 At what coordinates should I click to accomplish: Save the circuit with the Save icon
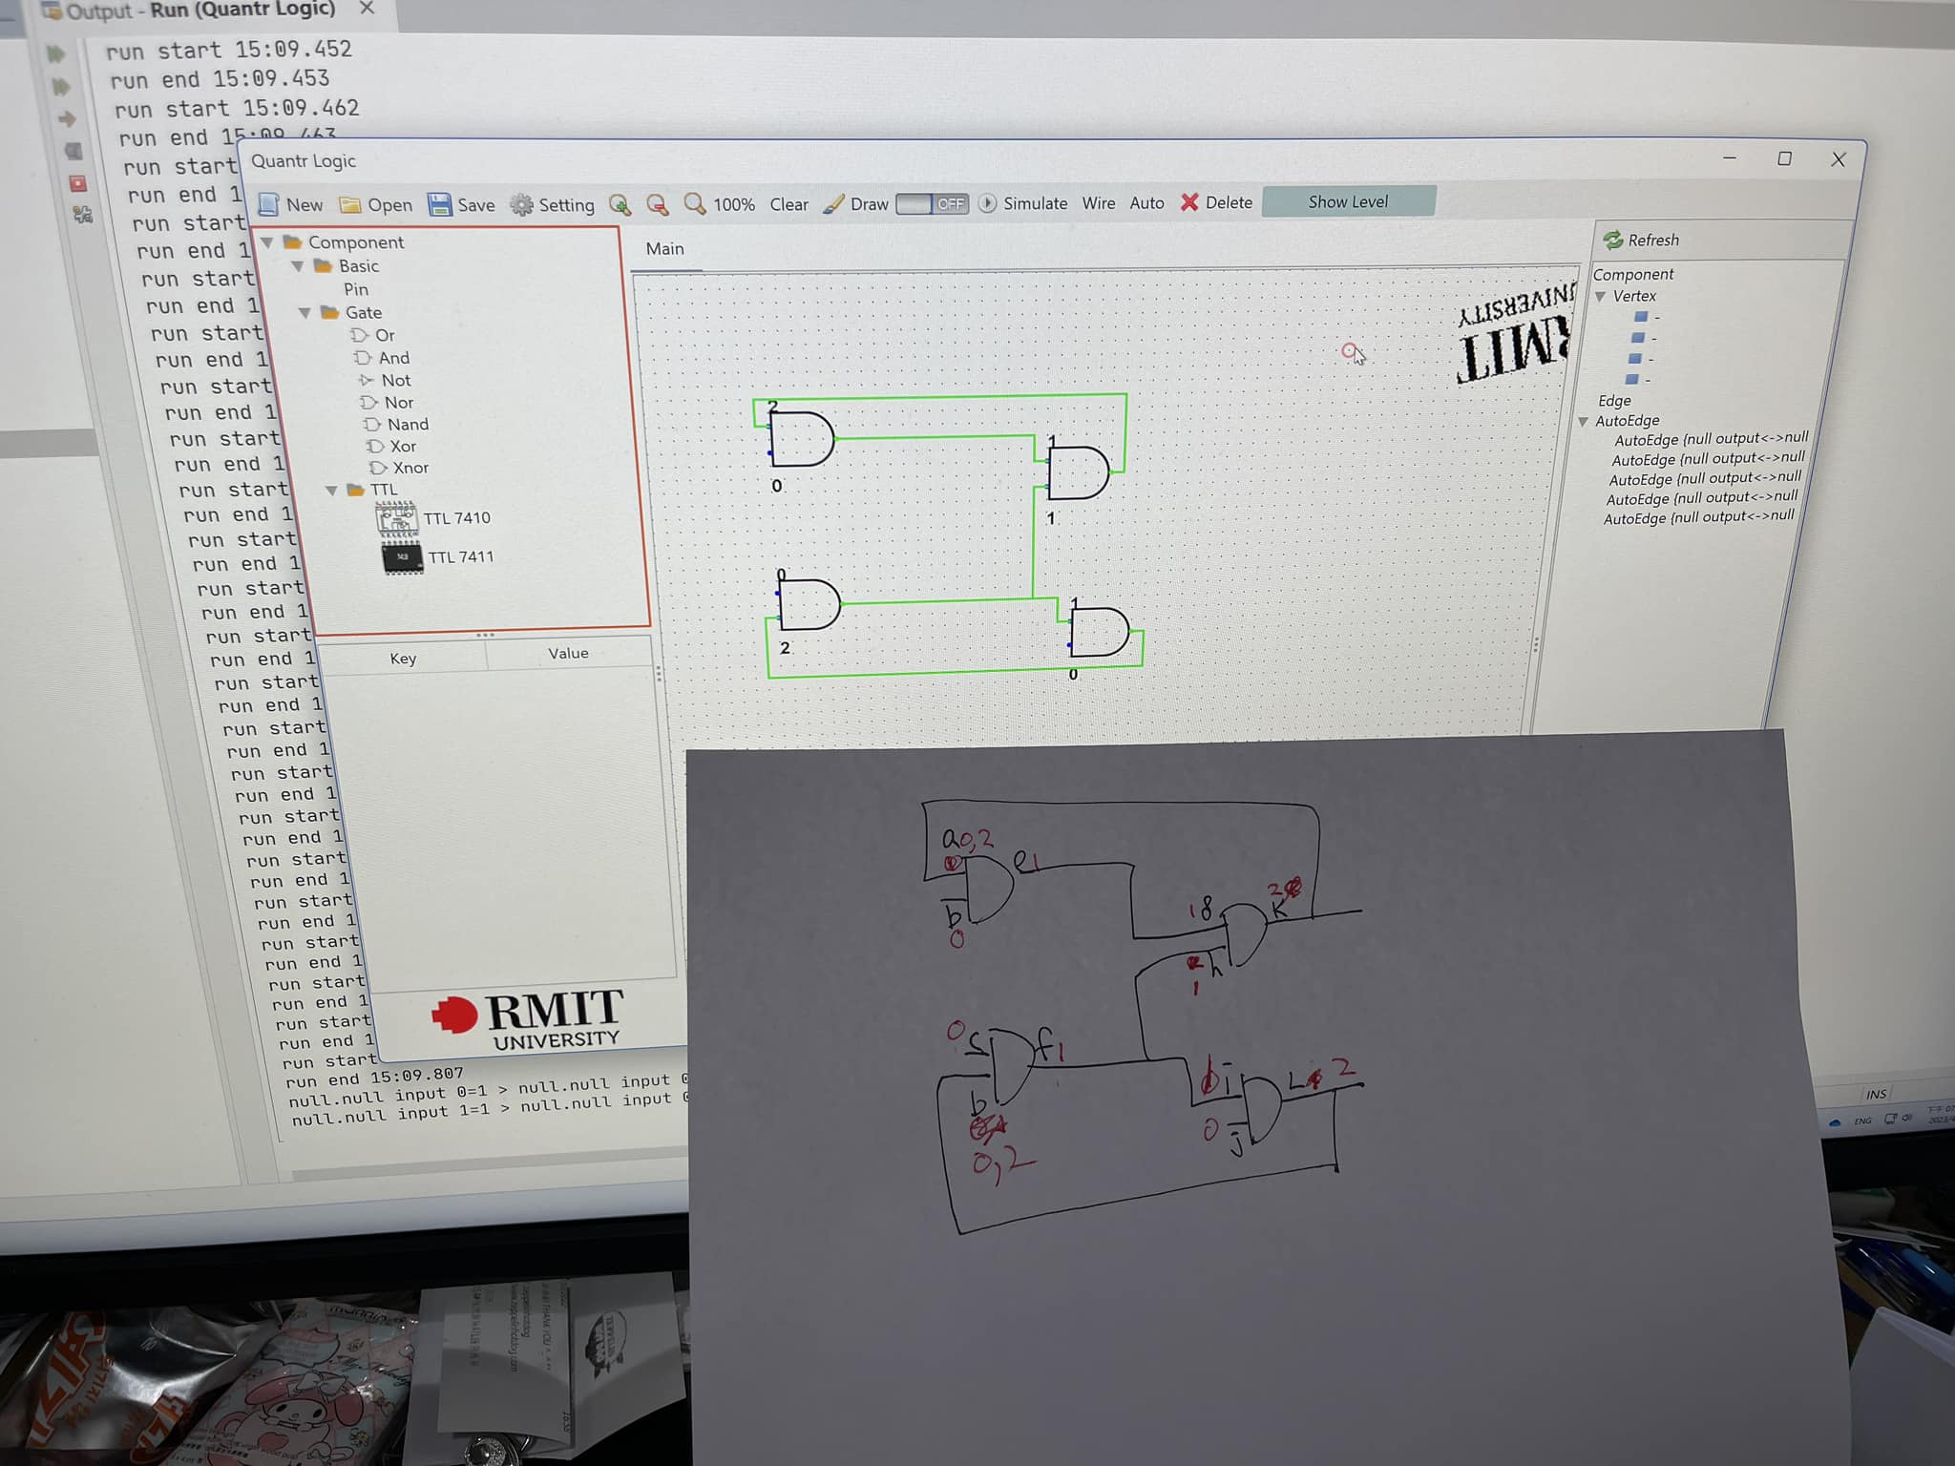tap(439, 204)
